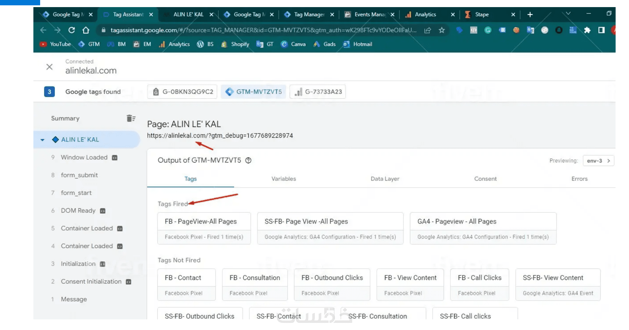Open the Hotmail bookmark
Screen dimensions: 629x330
tap(358, 44)
